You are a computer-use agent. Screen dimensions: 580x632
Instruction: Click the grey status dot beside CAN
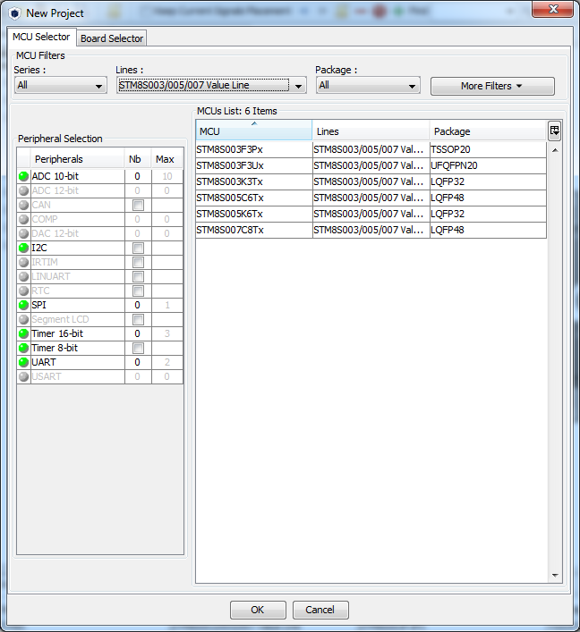[24, 205]
